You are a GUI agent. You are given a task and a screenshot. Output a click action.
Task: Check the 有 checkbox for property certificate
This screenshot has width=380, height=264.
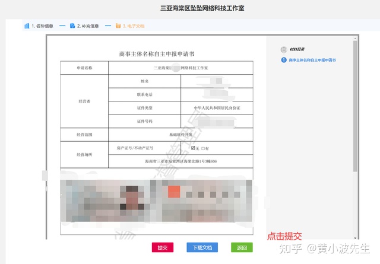tap(203, 148)
